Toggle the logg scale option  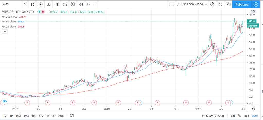click(x=246, y=116)
